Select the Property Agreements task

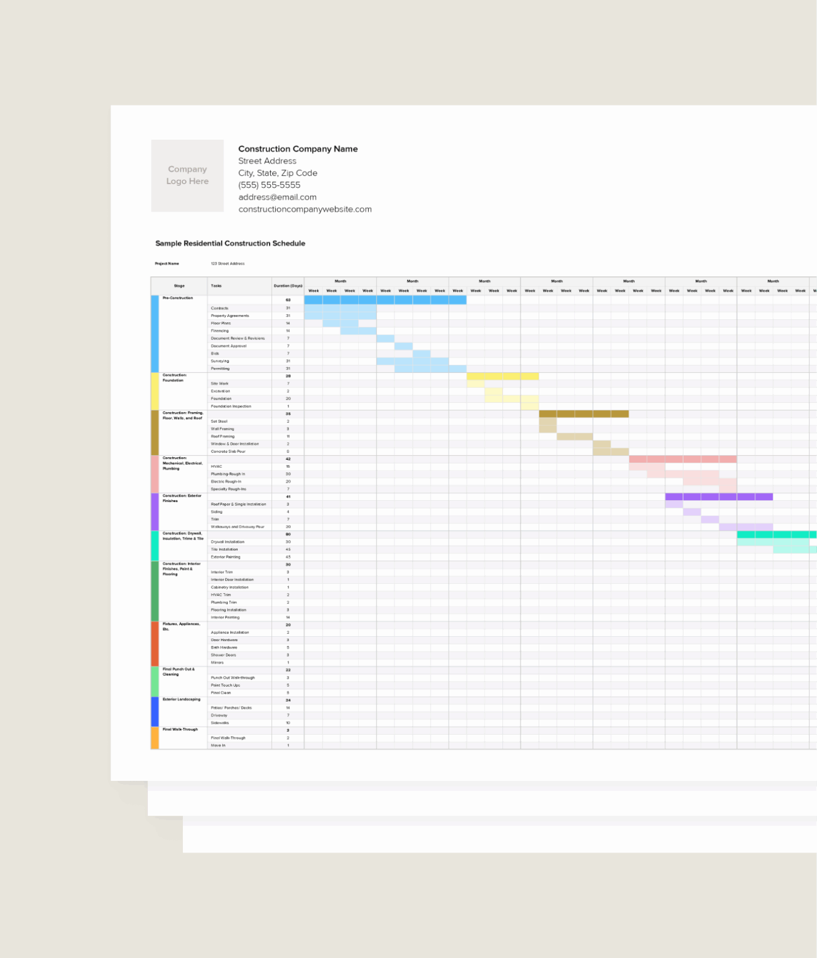point(230,316)
